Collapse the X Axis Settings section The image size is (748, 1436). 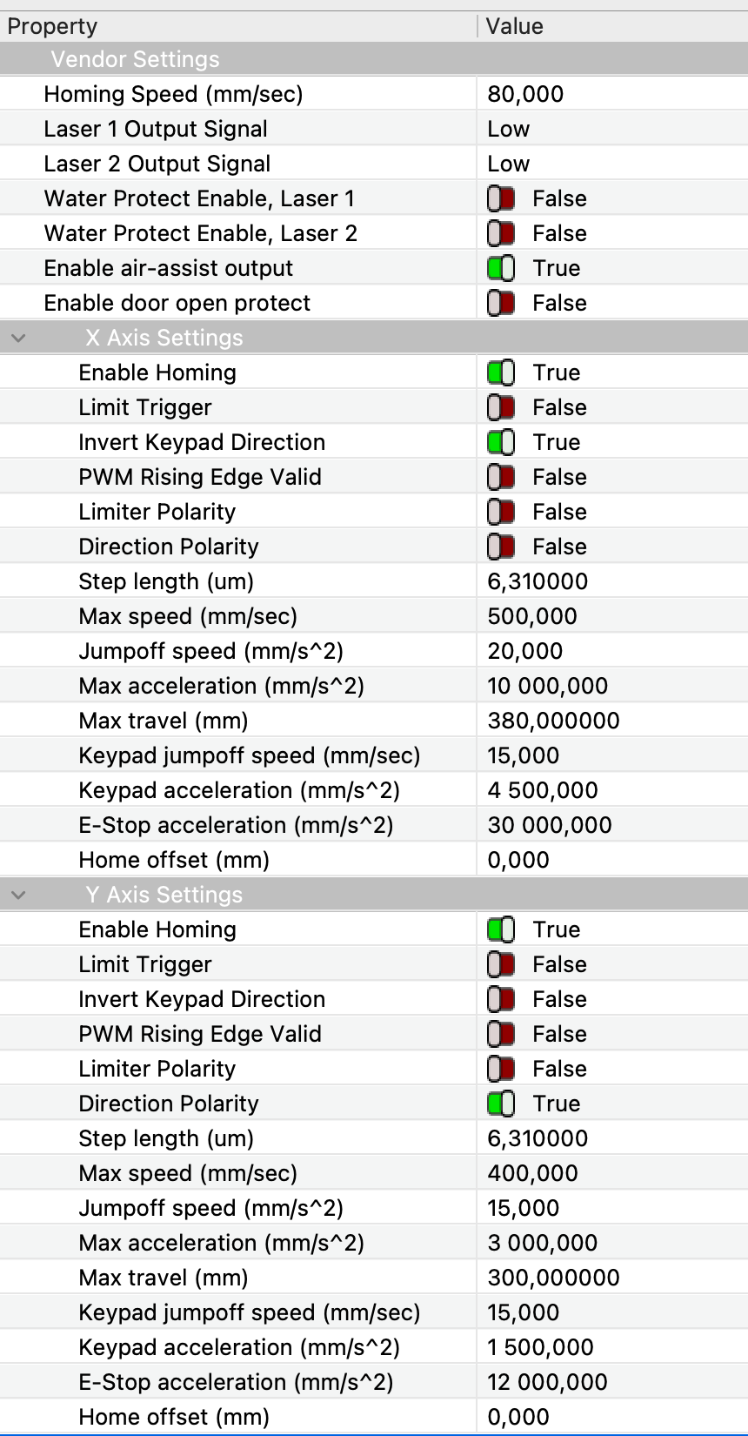19,338
